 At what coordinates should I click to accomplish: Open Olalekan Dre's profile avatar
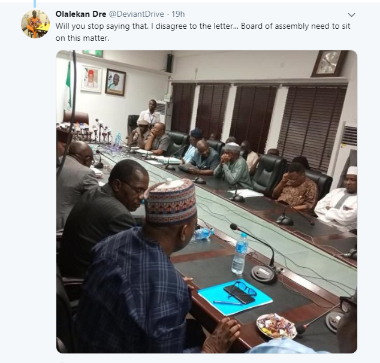[35, 24]
